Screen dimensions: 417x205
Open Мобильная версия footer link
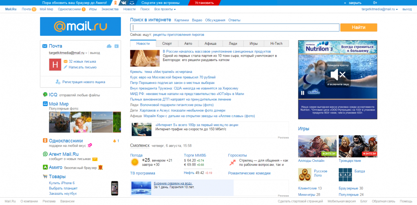[x=342, y=201]
